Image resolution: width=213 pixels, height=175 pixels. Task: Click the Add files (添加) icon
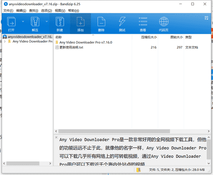80,22
